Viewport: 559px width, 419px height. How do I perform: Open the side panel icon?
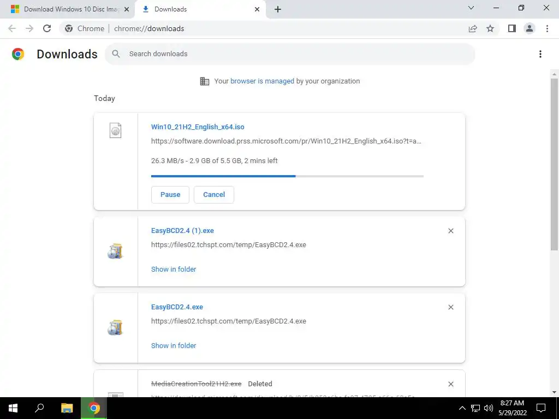(x=512, y=28)
